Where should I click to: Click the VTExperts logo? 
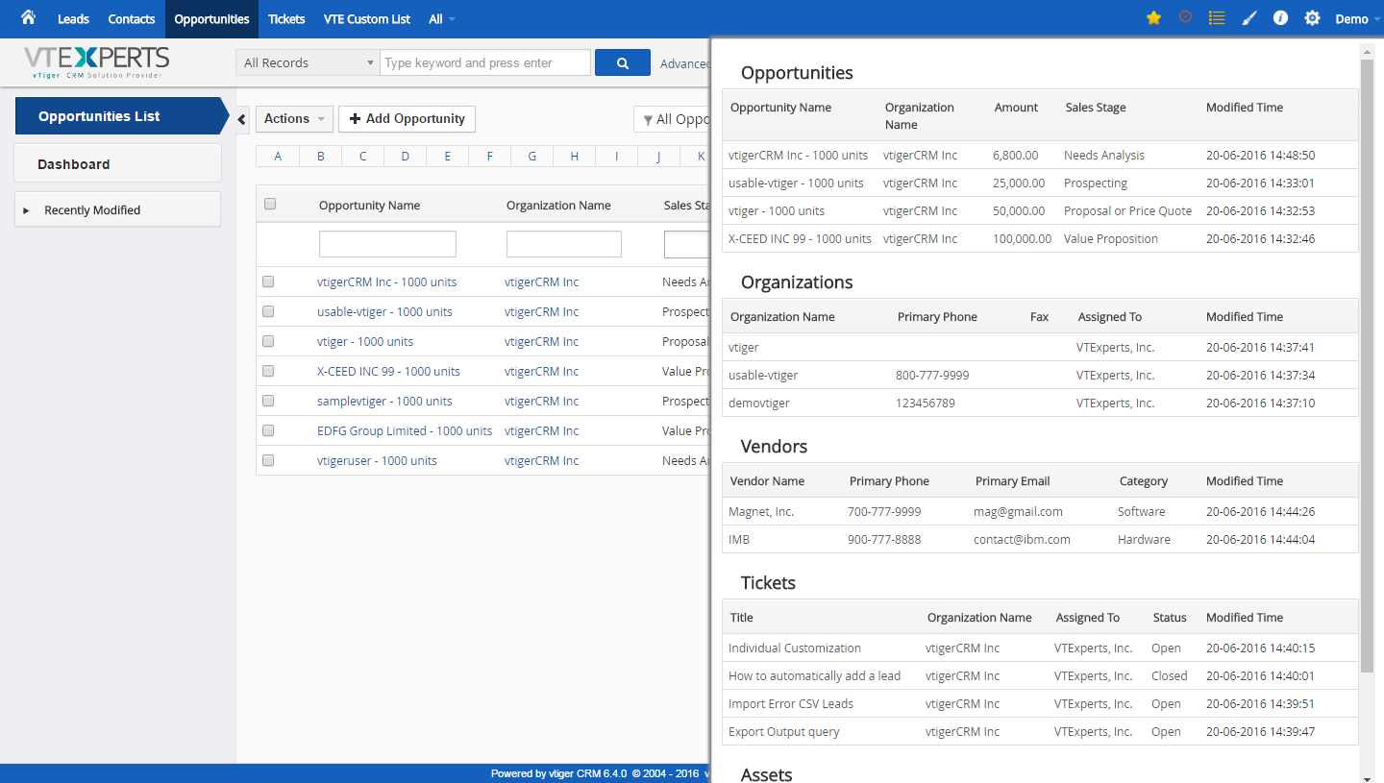[96, 62]
